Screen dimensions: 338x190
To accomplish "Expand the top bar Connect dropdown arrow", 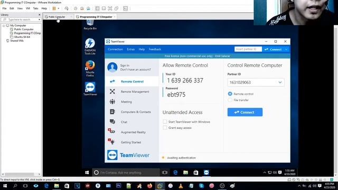I will pyautogui.click(x=286, y=49).
